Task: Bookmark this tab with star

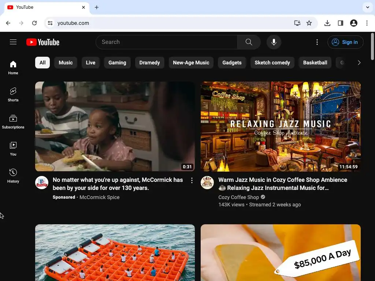Action: point(309,23)
